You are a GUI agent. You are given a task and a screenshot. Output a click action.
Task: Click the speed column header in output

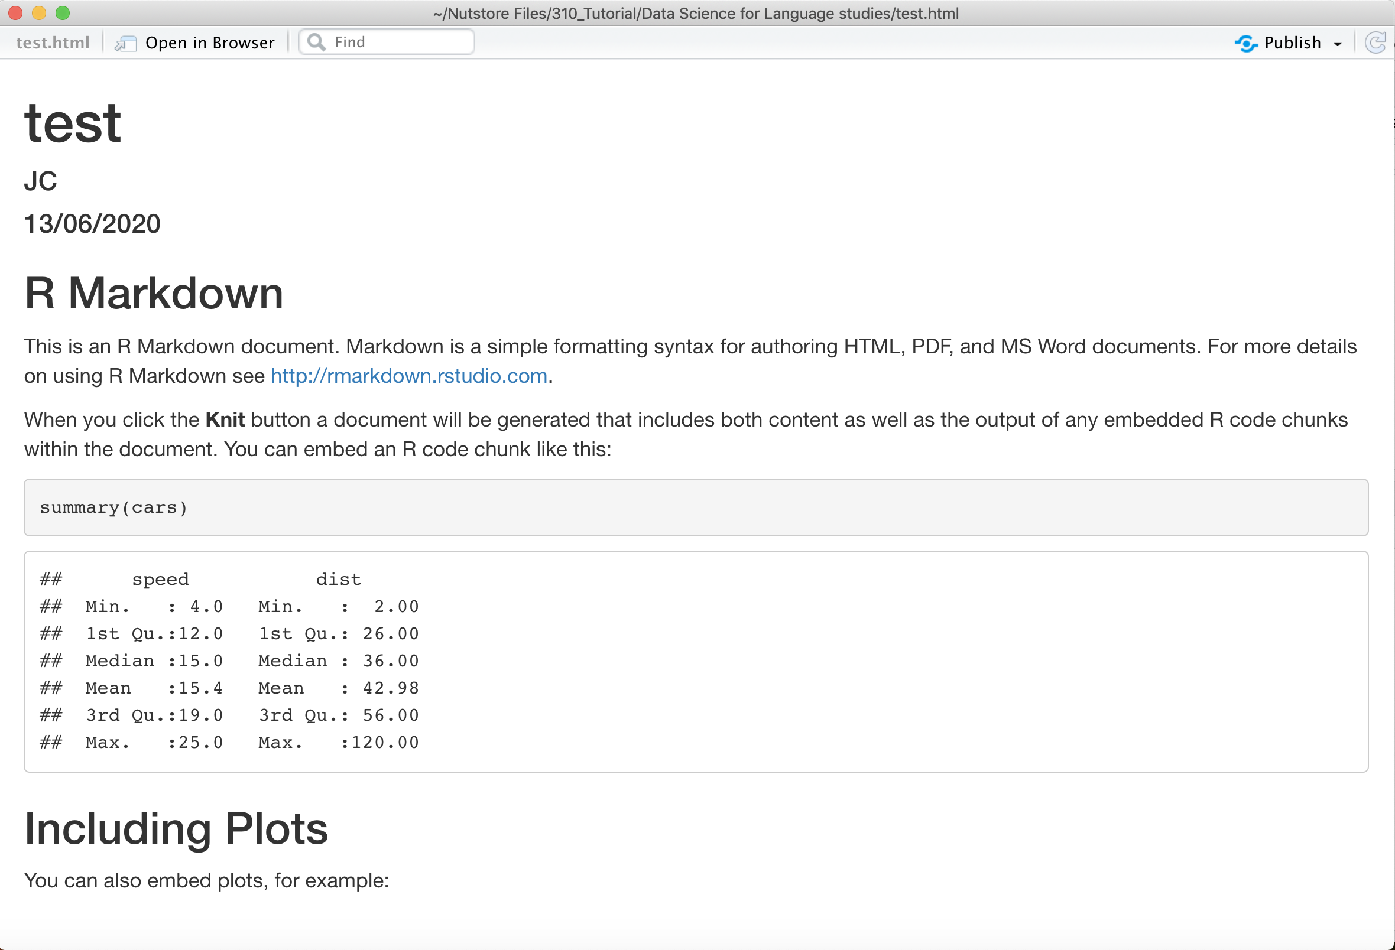[161, 580]
